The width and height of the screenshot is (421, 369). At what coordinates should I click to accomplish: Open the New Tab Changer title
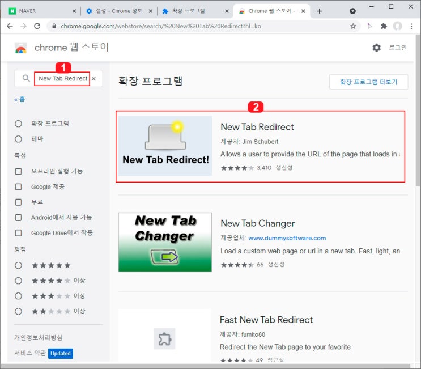click(x=257, y=223)
